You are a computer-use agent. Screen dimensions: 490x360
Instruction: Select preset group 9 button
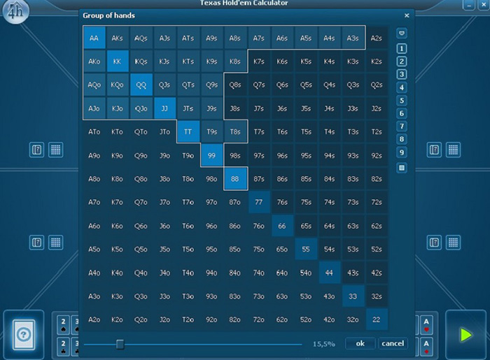402,152
